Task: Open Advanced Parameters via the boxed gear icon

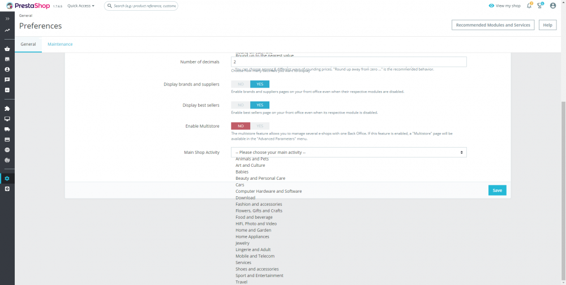Action: [7, 189]
